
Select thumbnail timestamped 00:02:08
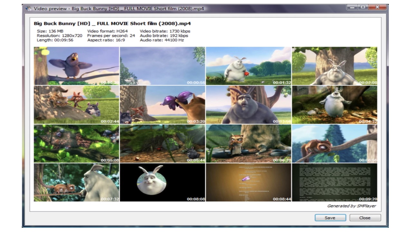coord(334,66)
